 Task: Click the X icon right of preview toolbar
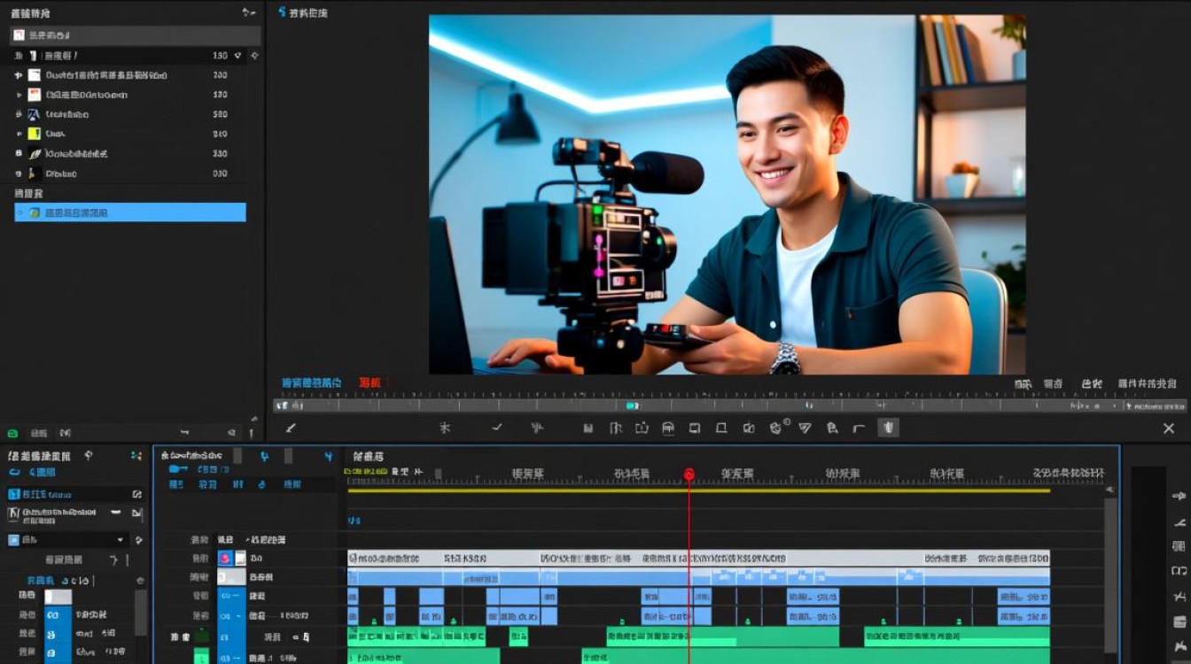click(1168, 428)
